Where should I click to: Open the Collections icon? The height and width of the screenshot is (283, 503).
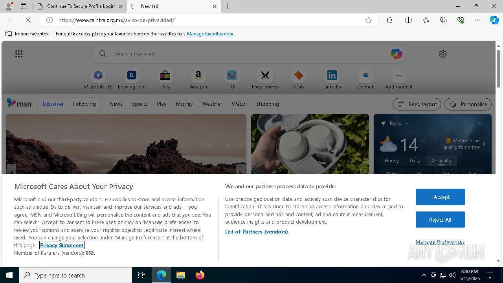click(443, 20)
